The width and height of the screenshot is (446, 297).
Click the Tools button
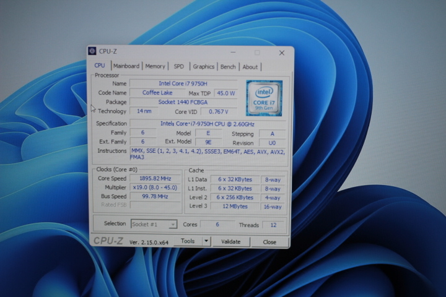coord(188,241)
